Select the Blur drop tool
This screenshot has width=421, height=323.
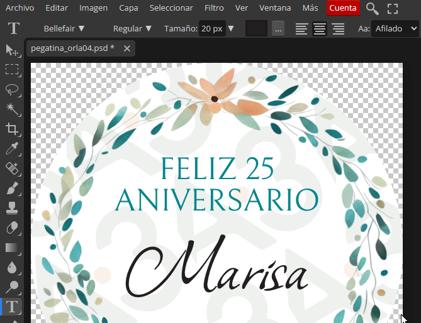(x=12, y=267)
